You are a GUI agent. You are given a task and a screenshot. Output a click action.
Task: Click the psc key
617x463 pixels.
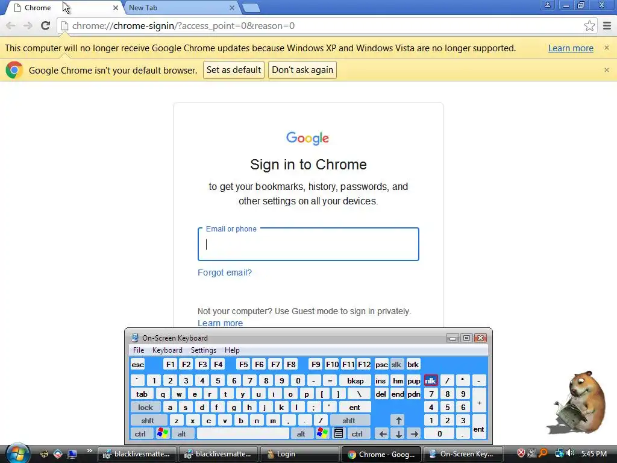(x=381, y=364)
